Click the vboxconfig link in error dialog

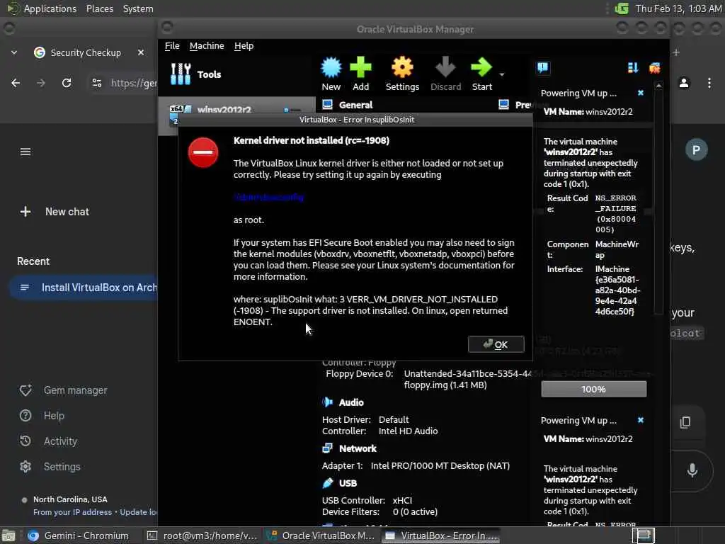[268, 197]
